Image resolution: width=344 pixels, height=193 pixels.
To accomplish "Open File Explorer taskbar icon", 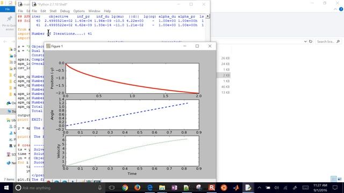I will tap(162, 188).
